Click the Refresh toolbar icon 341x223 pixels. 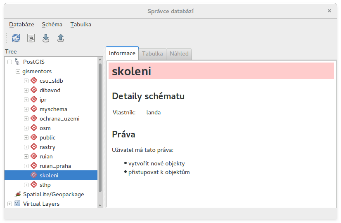(16, 38)
